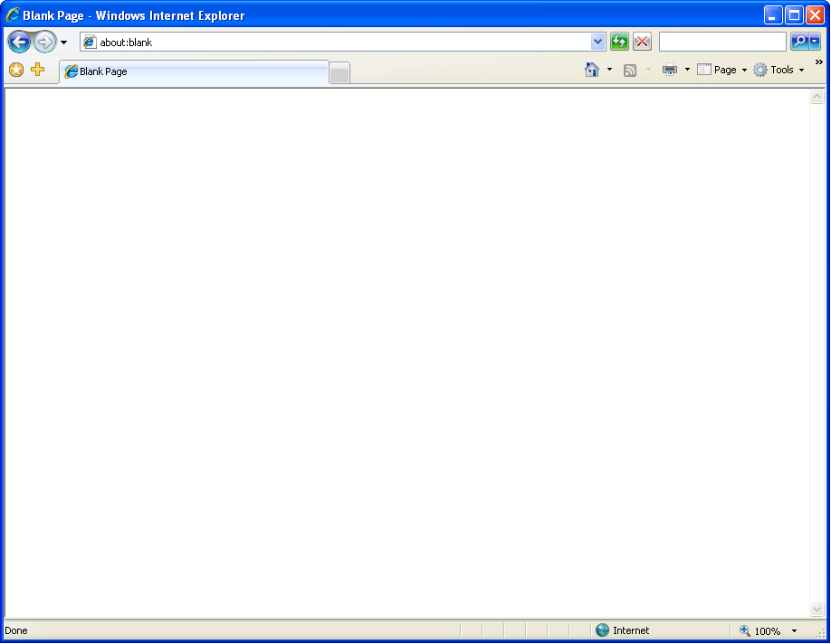The image size is (831, 644).
Task: Click inside the search input box
Action: [x=721, y=41]
